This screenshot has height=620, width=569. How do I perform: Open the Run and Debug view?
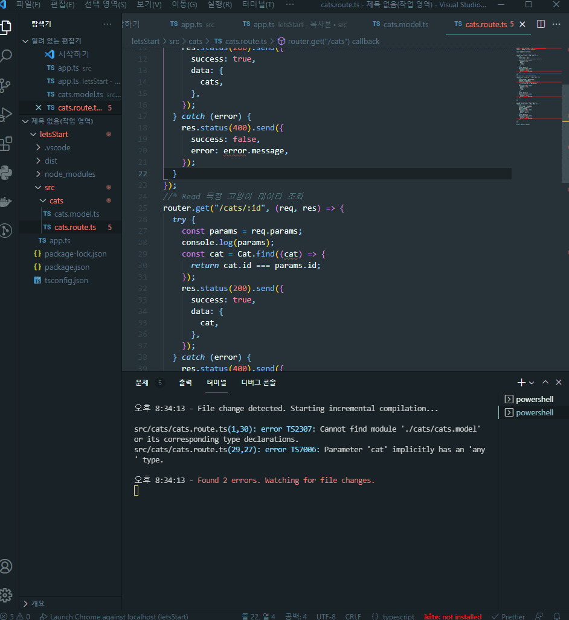(x=7, y=114)
